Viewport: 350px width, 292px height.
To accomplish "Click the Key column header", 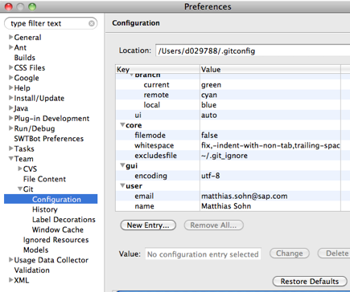I will coord(158,69).
